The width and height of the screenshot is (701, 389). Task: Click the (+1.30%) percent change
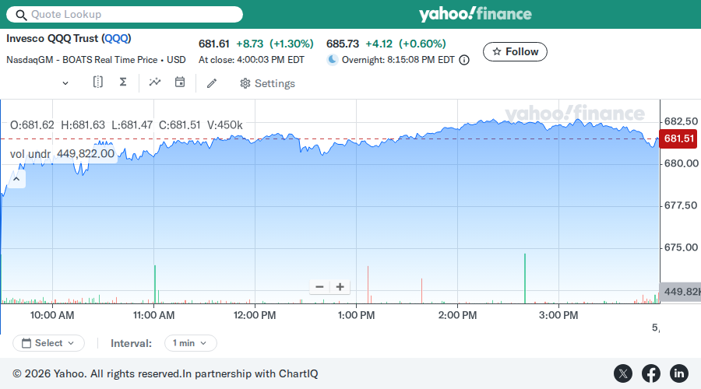click(291, 44)
